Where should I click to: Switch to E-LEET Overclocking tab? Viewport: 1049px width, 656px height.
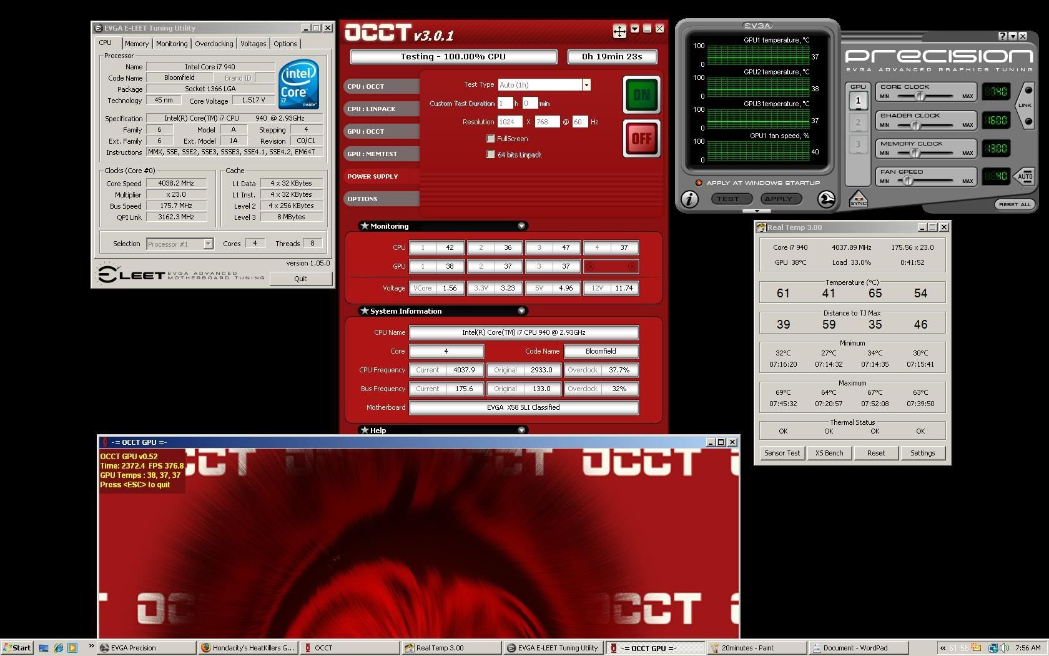coord(214,44)
